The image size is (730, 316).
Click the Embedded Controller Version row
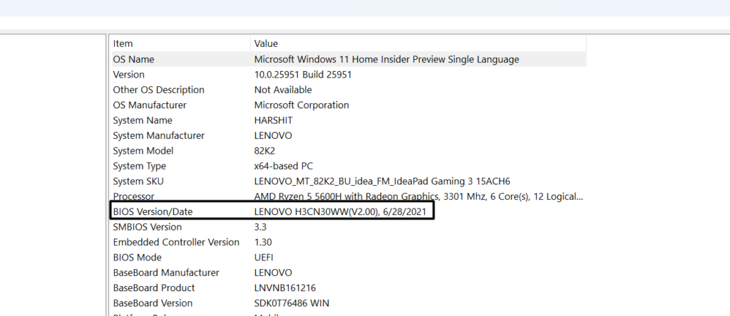pyautogui.click(x=176, y=243)
